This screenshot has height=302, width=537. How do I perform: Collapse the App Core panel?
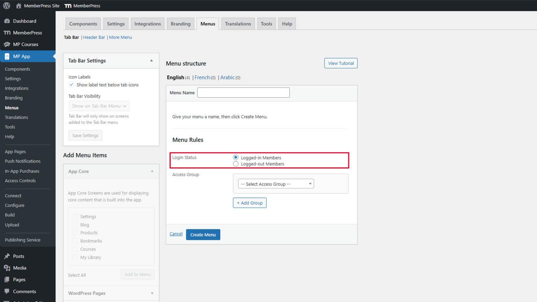(152, 171)
